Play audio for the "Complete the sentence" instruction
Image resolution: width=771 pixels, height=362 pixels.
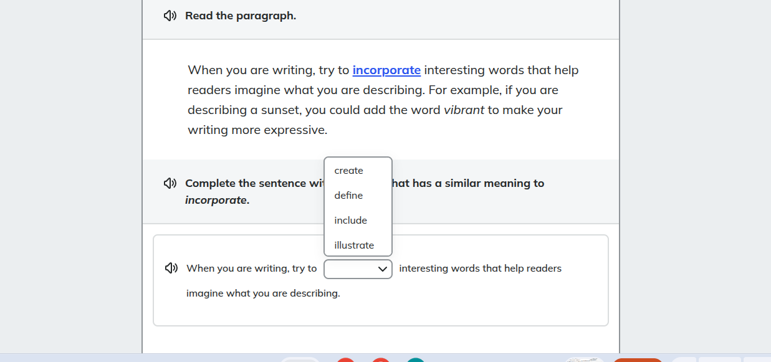click(169, 183)
